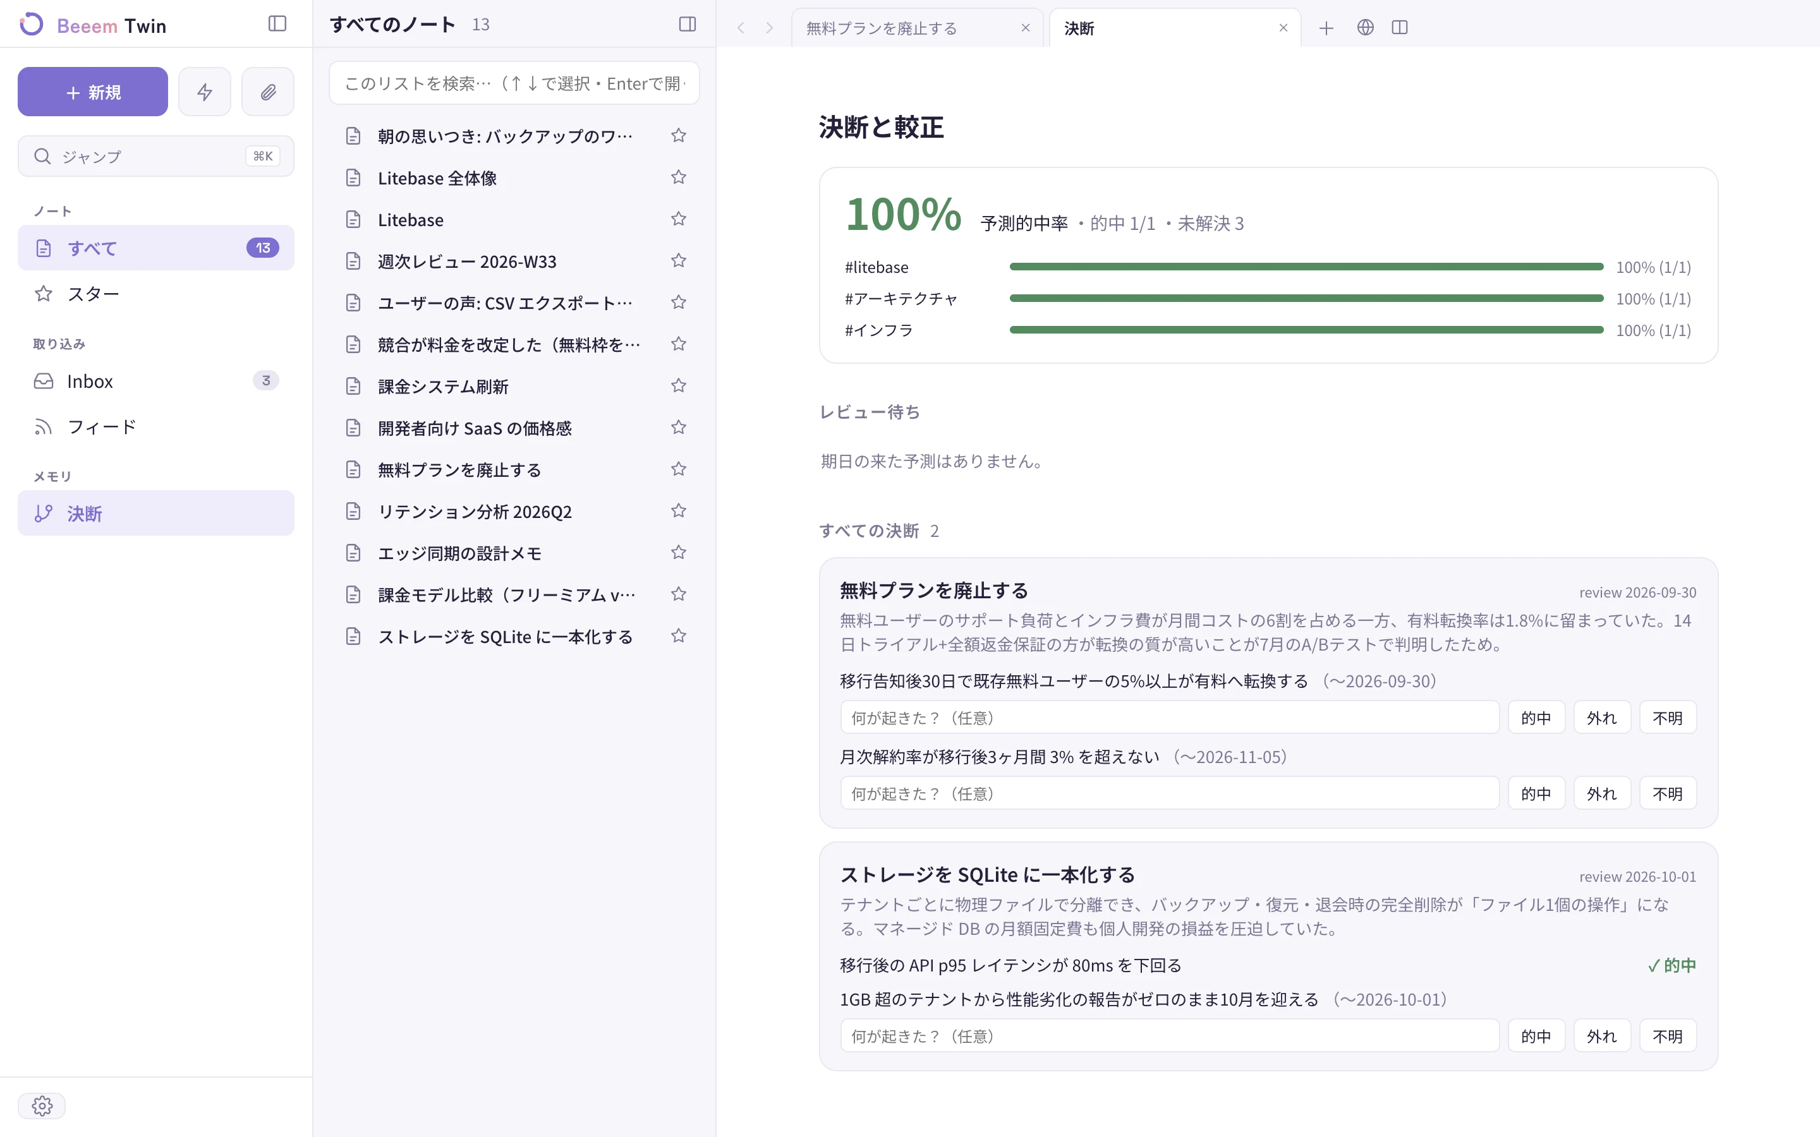Open the Litebase 全体像 note

(514, 177)
